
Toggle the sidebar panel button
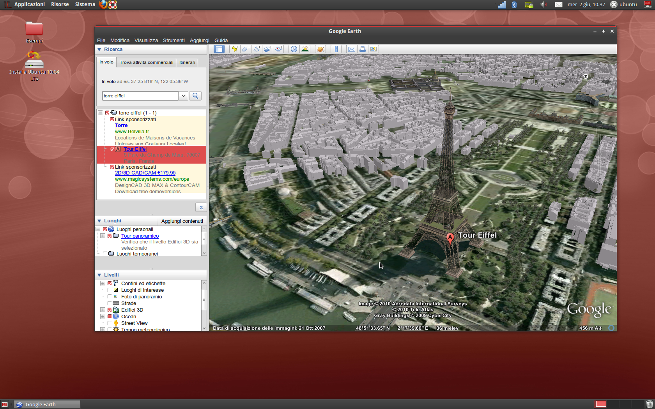click(x=219, y=49)
